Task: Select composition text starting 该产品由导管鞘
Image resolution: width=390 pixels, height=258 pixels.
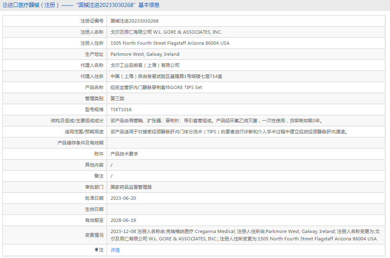Action: [217, 121]
